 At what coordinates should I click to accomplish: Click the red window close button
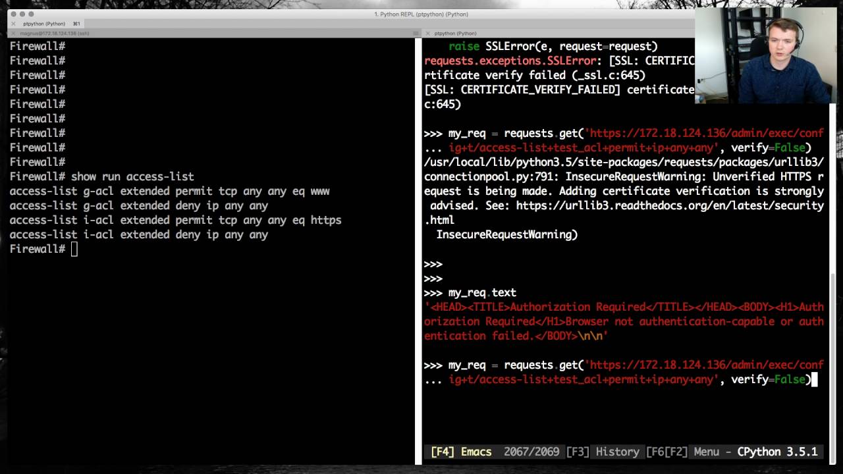click(13, 14)
